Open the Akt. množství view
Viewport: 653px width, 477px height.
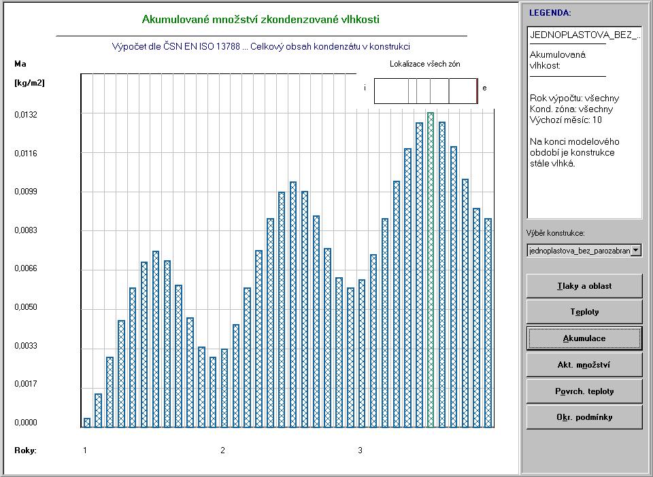coord(584,365)
